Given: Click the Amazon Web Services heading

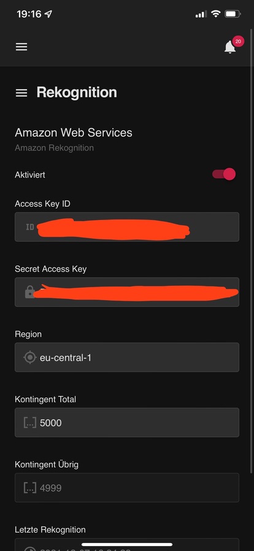Looking at the screenshot, I should (x=74, y=132).
